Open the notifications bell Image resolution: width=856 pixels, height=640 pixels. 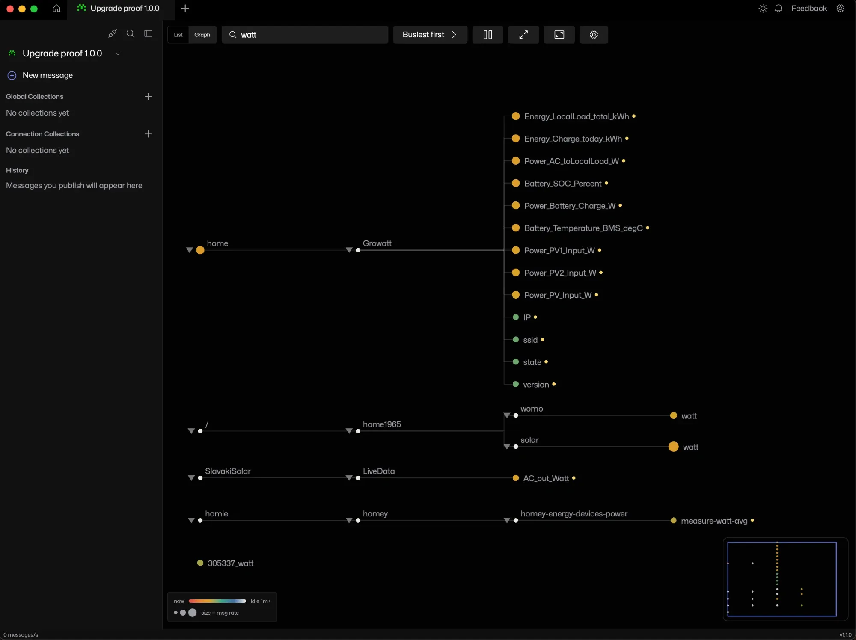779,9
